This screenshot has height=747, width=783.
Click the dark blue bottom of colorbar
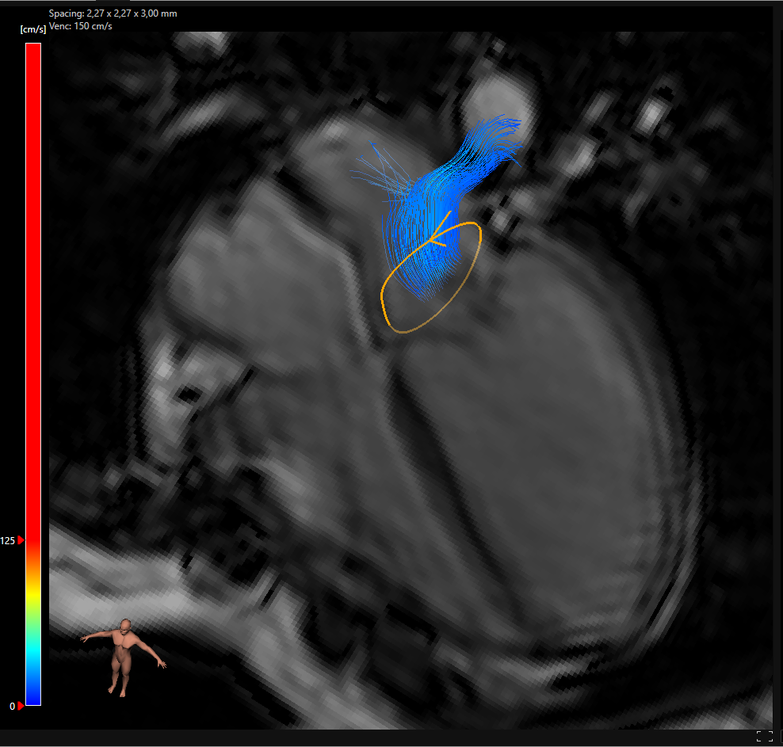(33, 693)
